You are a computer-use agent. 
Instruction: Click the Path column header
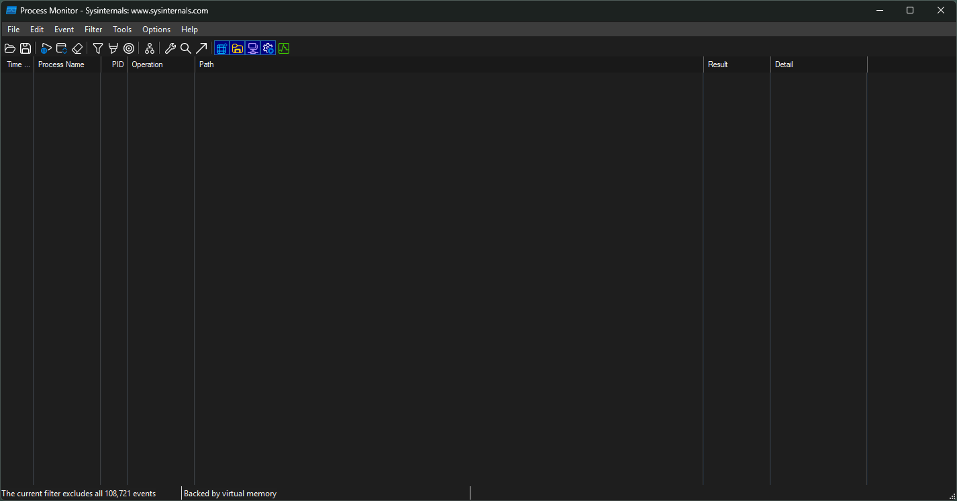449,64
